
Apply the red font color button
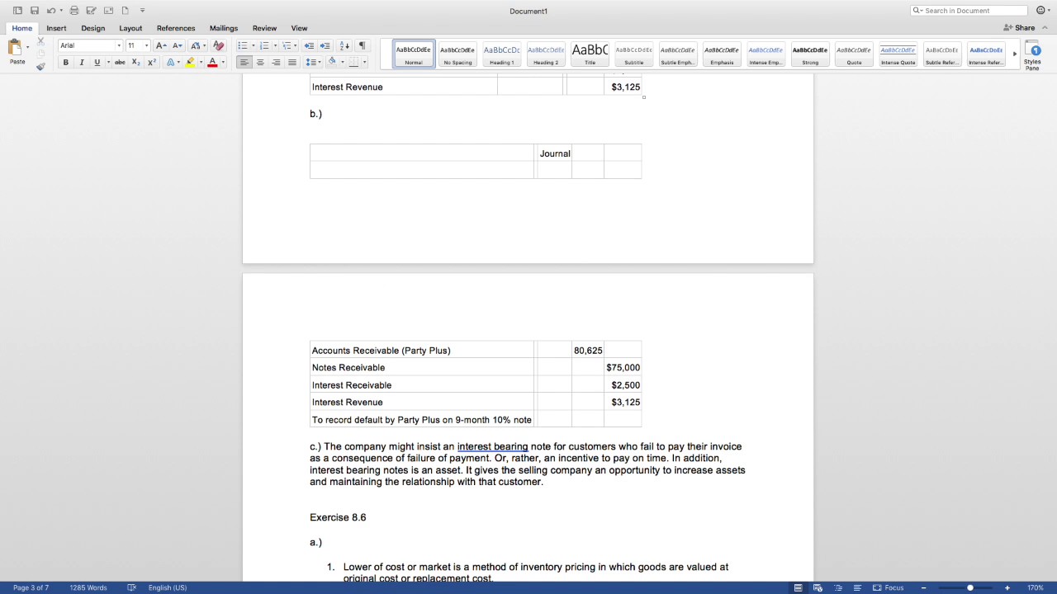tap(212, 63)
